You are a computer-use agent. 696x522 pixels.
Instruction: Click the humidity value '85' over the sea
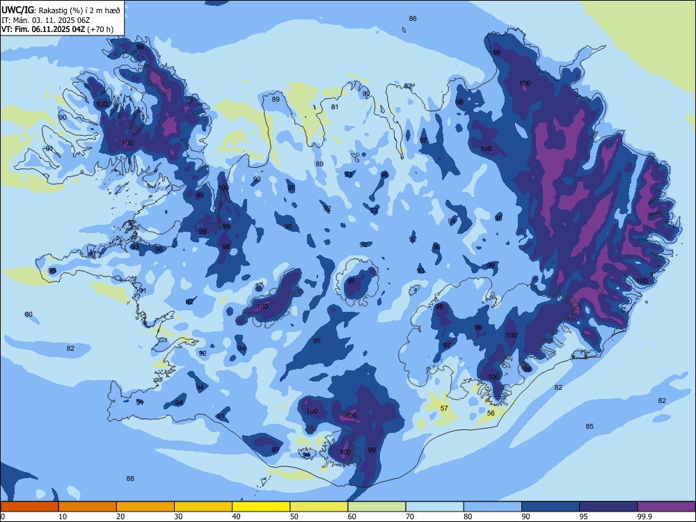coord(590,426)
